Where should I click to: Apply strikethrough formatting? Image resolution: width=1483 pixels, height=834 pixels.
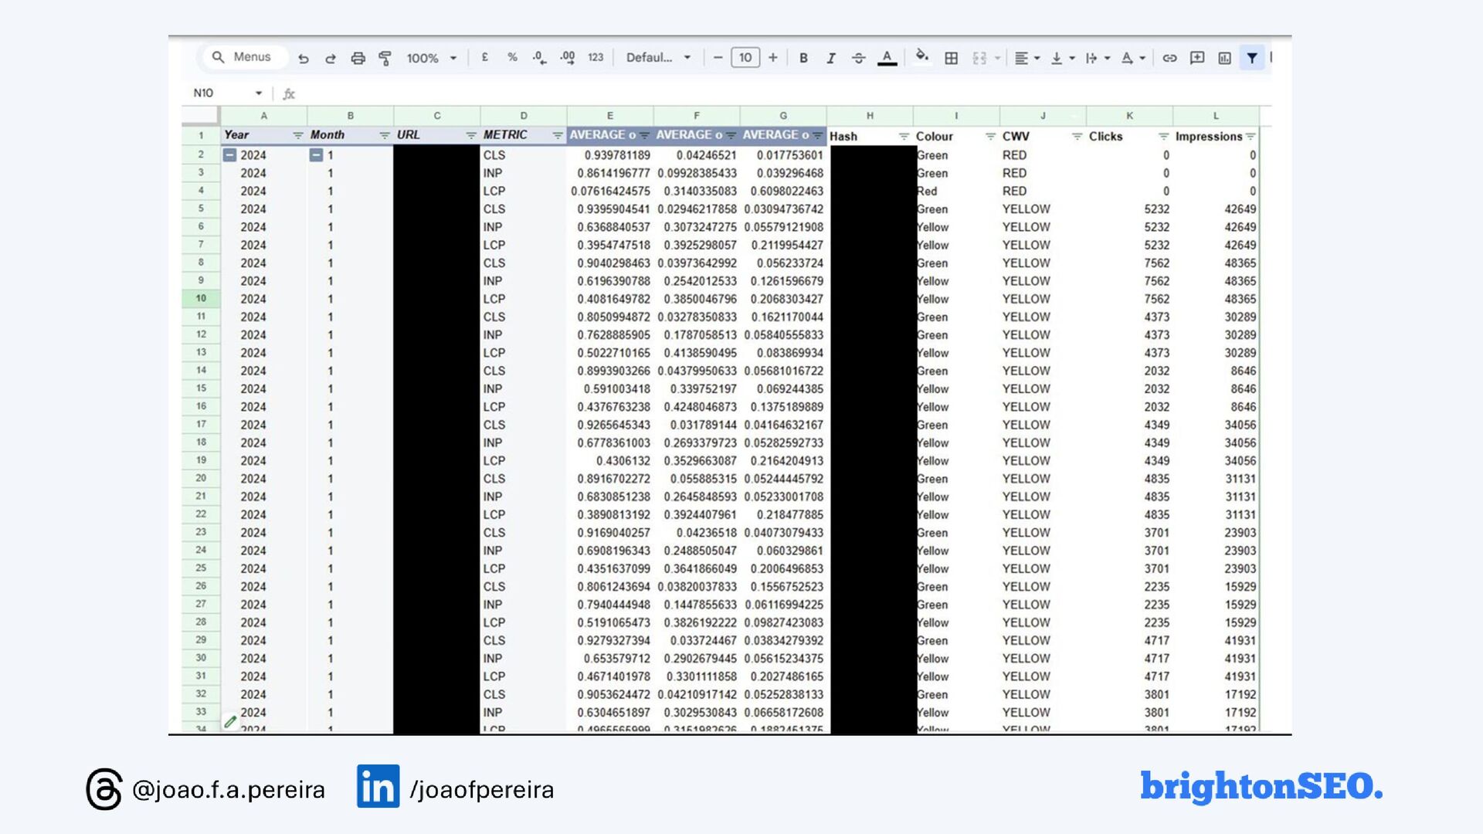click(858, 58)
